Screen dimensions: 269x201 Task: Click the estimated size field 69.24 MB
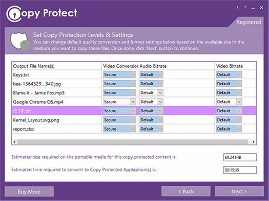[x=240, y=157]
